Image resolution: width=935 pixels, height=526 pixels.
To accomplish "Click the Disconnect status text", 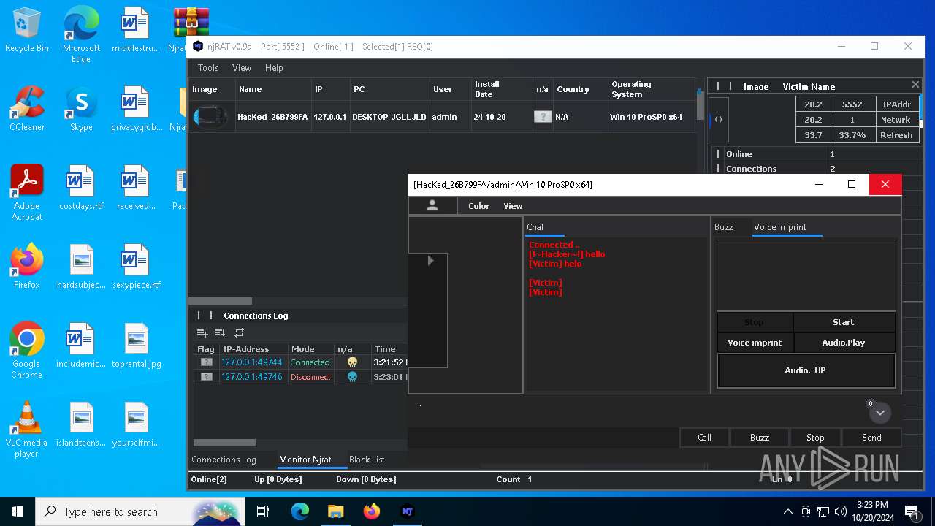I will tap(310, 377).
